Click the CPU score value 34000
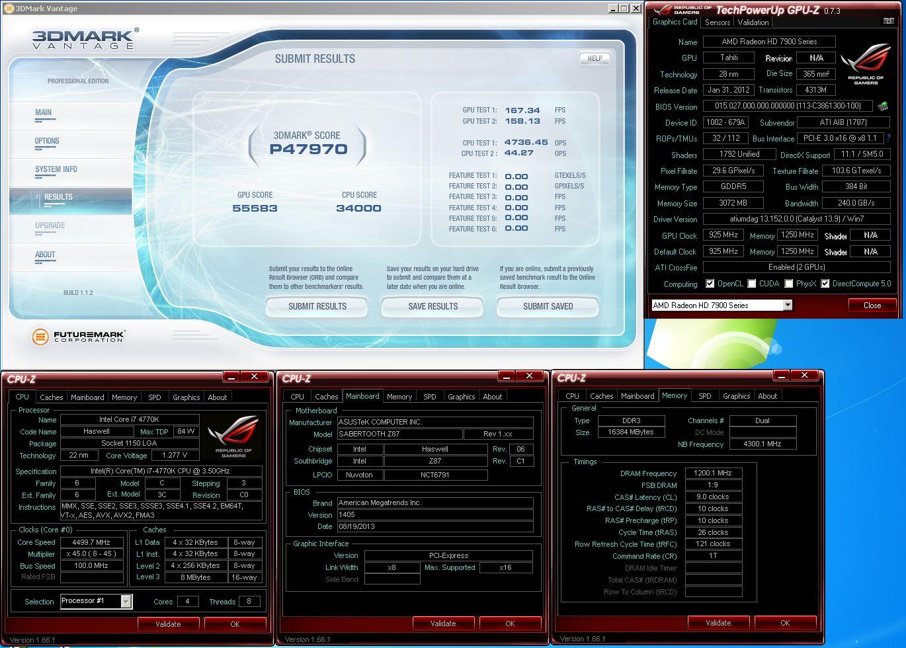The image size is (906, 648). [358, 208]
